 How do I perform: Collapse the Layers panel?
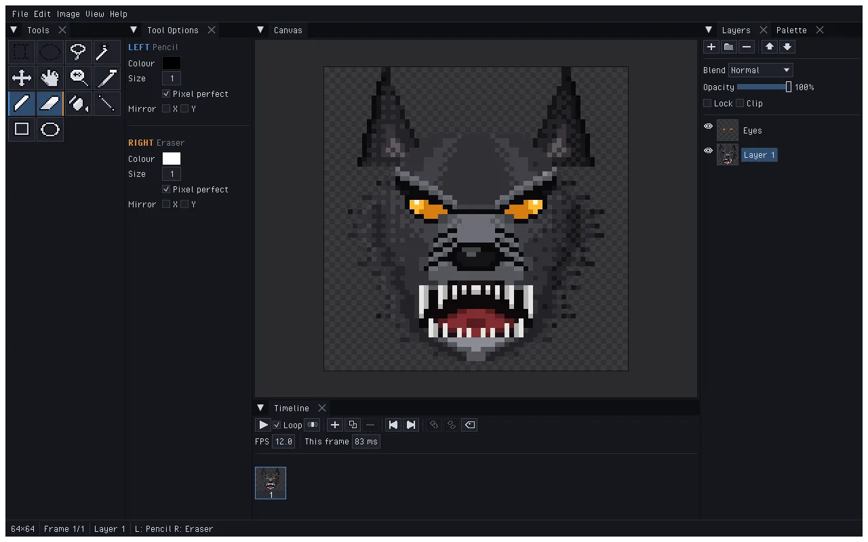(x=709, y=30)
